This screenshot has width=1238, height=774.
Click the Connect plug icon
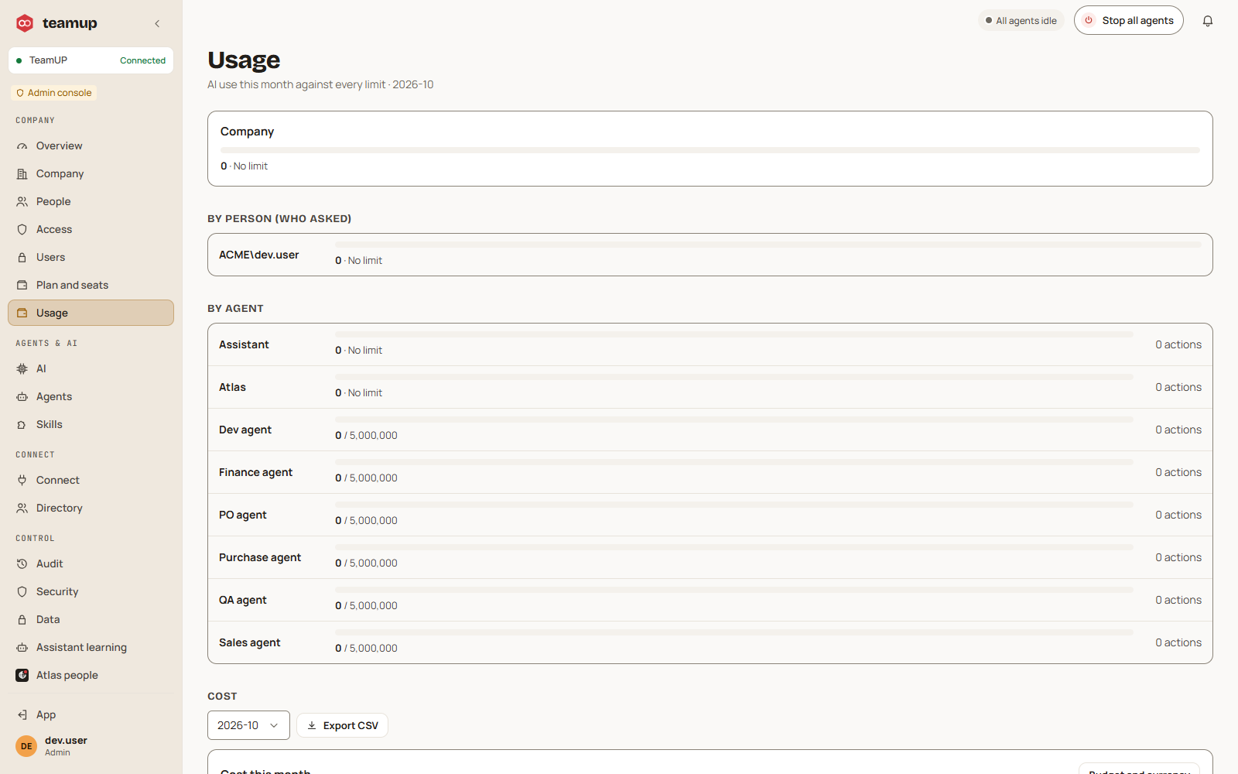22,480
